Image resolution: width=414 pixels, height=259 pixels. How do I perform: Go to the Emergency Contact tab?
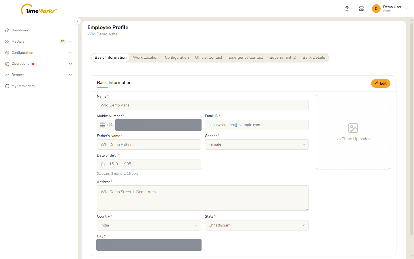point(246,58)
